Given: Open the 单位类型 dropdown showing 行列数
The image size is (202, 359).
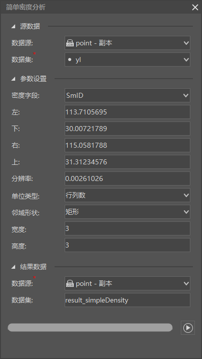Looking at the screenshot, I should tap(127, 195).
